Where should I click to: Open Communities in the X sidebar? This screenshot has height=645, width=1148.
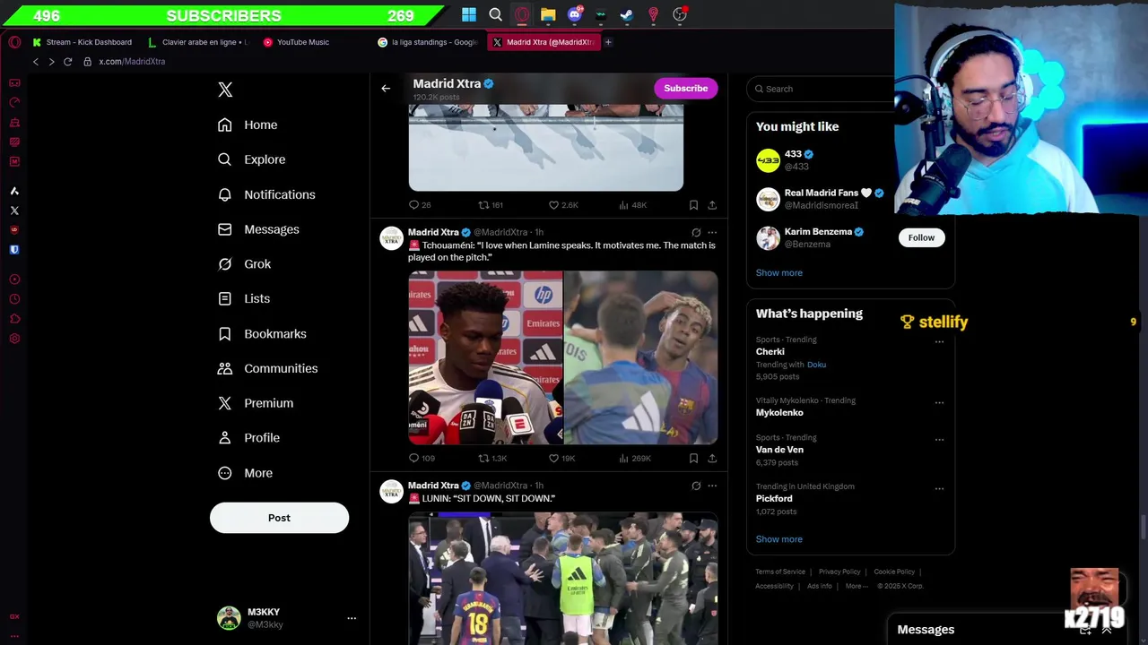[267, 368]
